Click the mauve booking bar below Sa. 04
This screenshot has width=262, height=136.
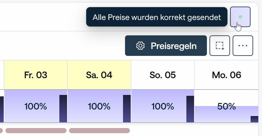click(x=99, y=131)
